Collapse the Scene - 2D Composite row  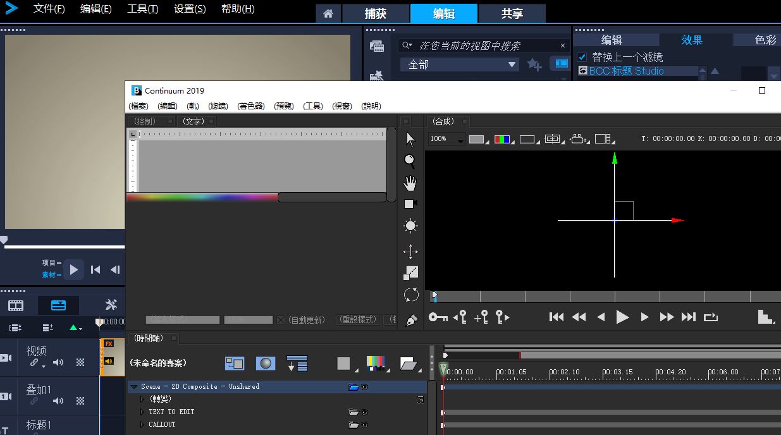click(133, 387)
